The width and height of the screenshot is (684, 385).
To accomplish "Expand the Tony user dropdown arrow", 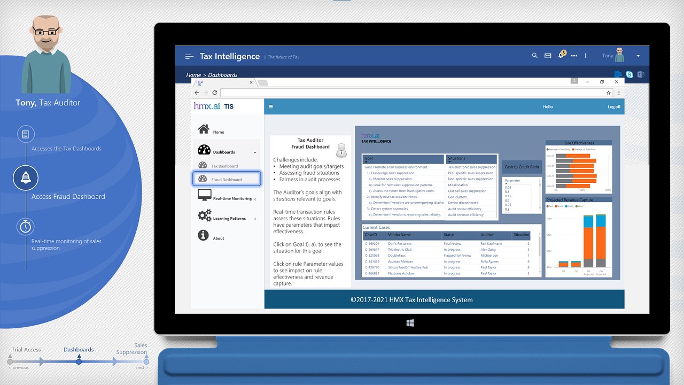I will click(x=638, y=56).
